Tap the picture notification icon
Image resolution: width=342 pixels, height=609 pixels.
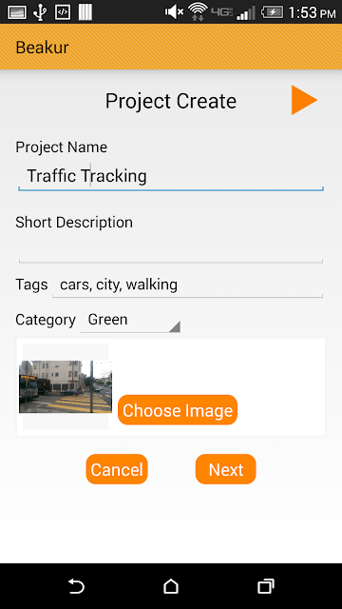pyautogui.click(x=17, y=12)
